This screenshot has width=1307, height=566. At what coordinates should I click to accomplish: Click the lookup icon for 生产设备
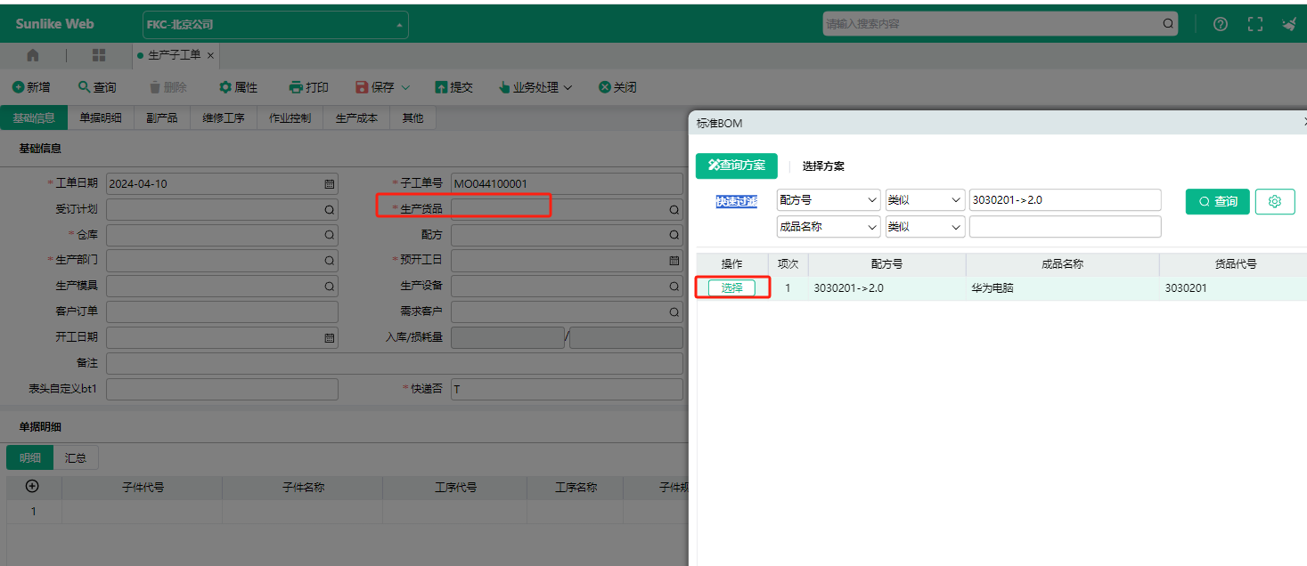point(674,287)
